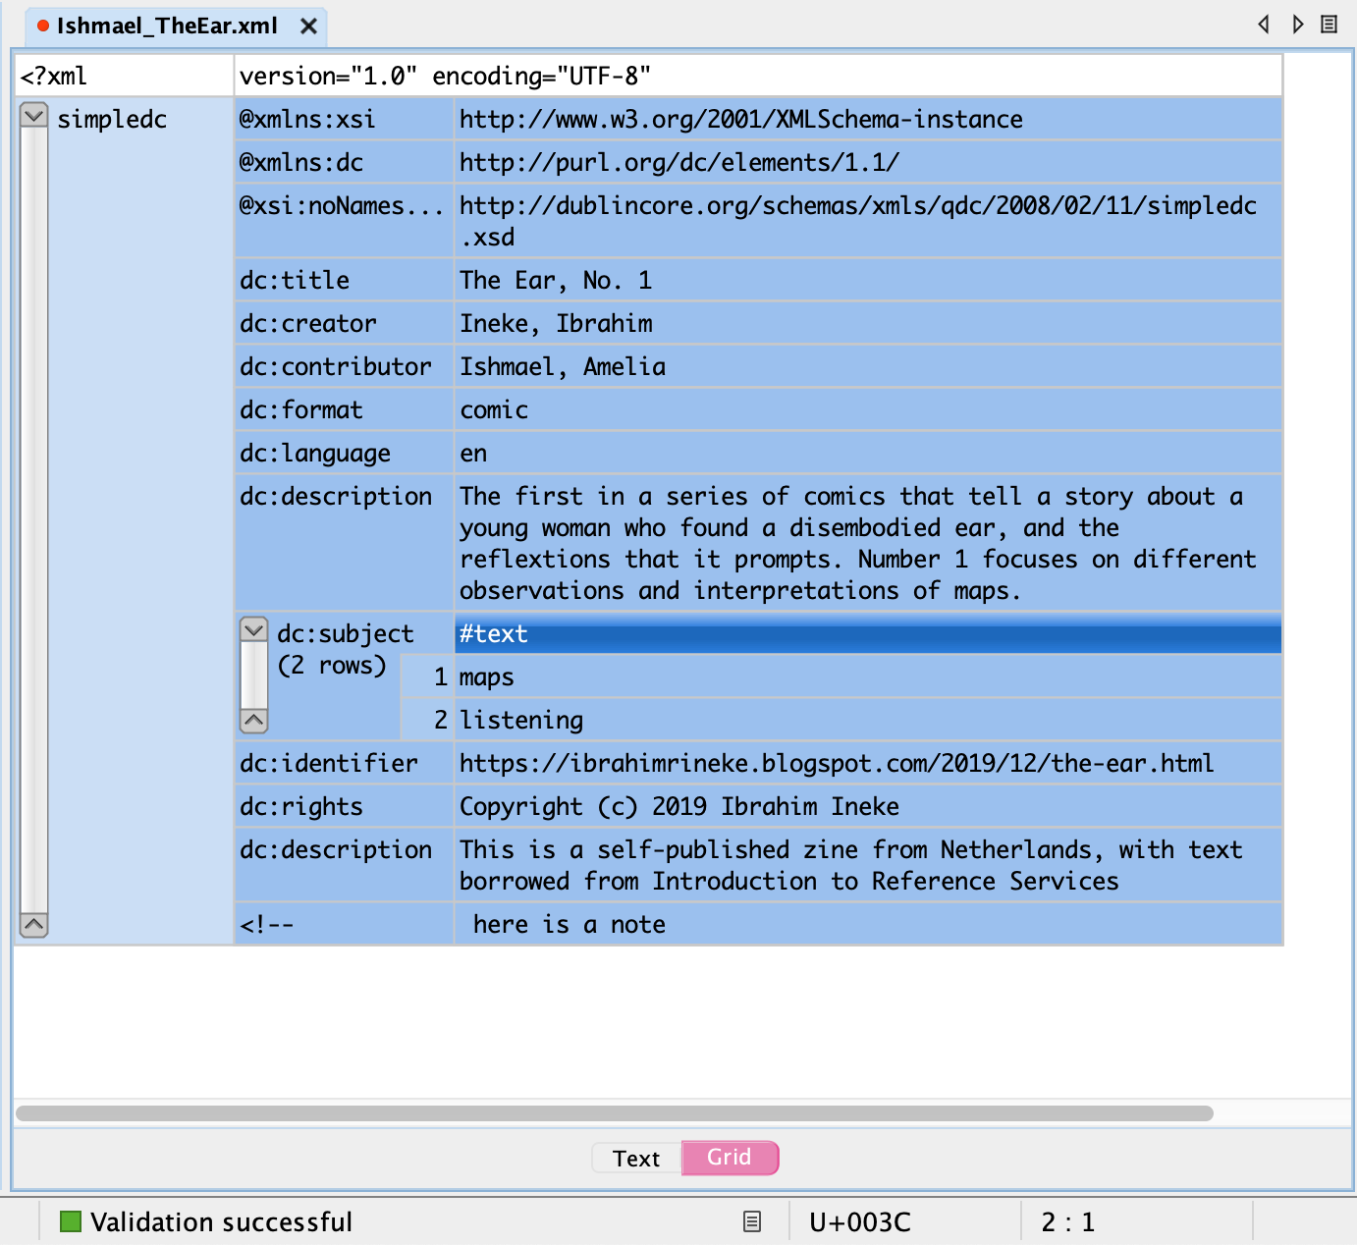This screenshot has height=1245, width=1357.
Task: Click the previous tab left arrow icon
Action: (1264, 25)
